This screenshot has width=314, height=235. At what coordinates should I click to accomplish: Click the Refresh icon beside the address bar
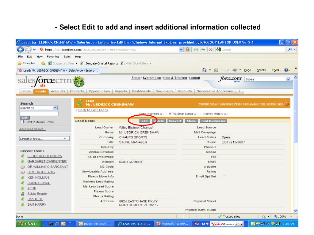coord(203,50)
